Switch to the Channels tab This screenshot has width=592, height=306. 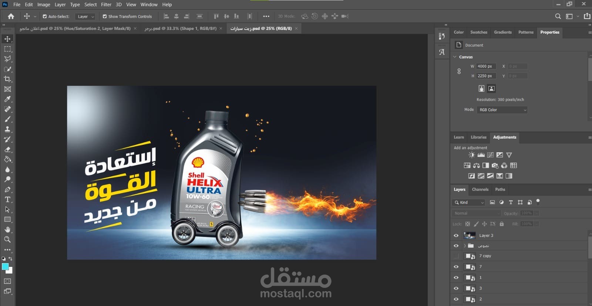[x=480, y=189]
